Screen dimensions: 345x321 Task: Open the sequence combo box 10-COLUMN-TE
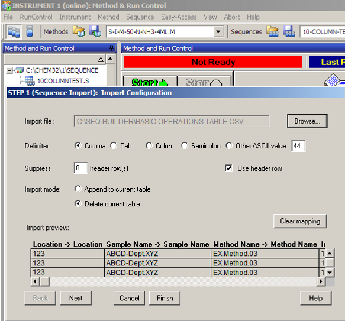click(x=323, y=32)
